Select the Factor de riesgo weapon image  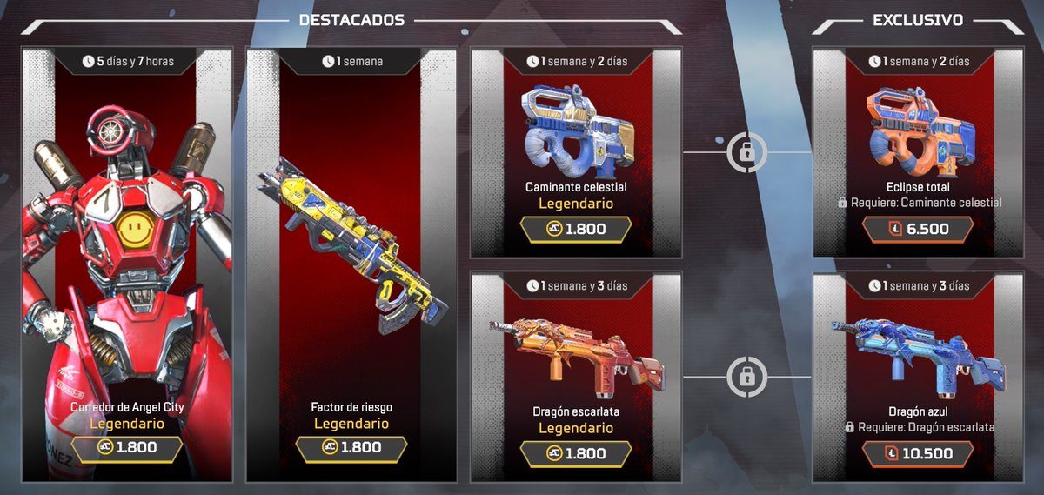[351, 245]
